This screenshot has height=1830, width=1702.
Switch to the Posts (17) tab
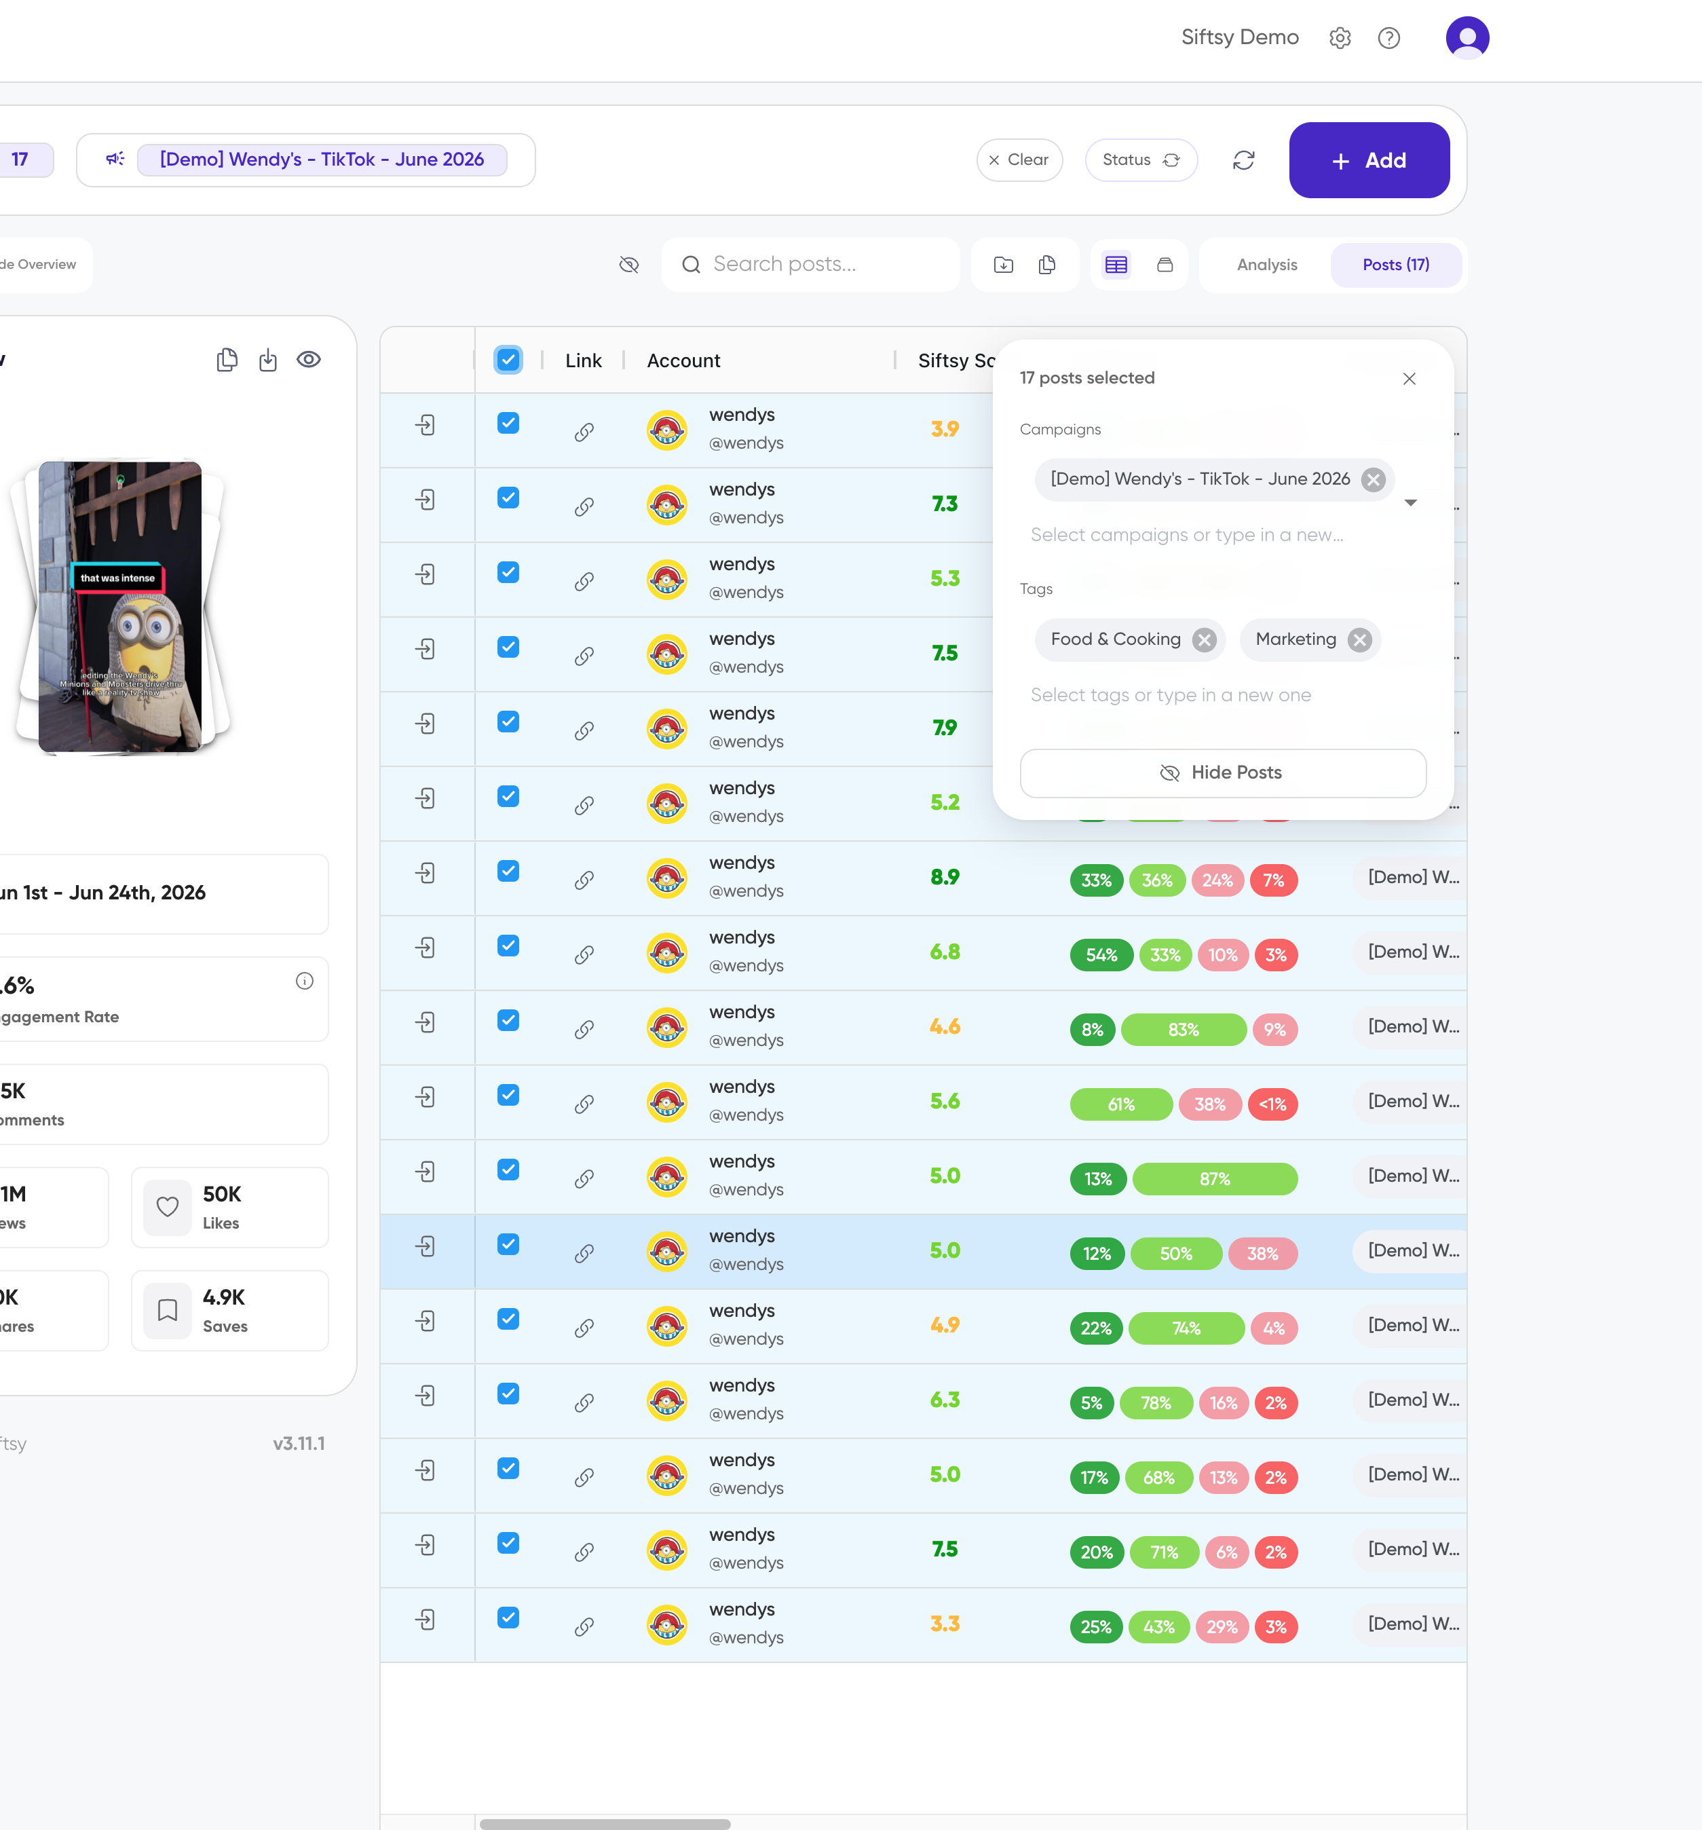point(1395,265)
